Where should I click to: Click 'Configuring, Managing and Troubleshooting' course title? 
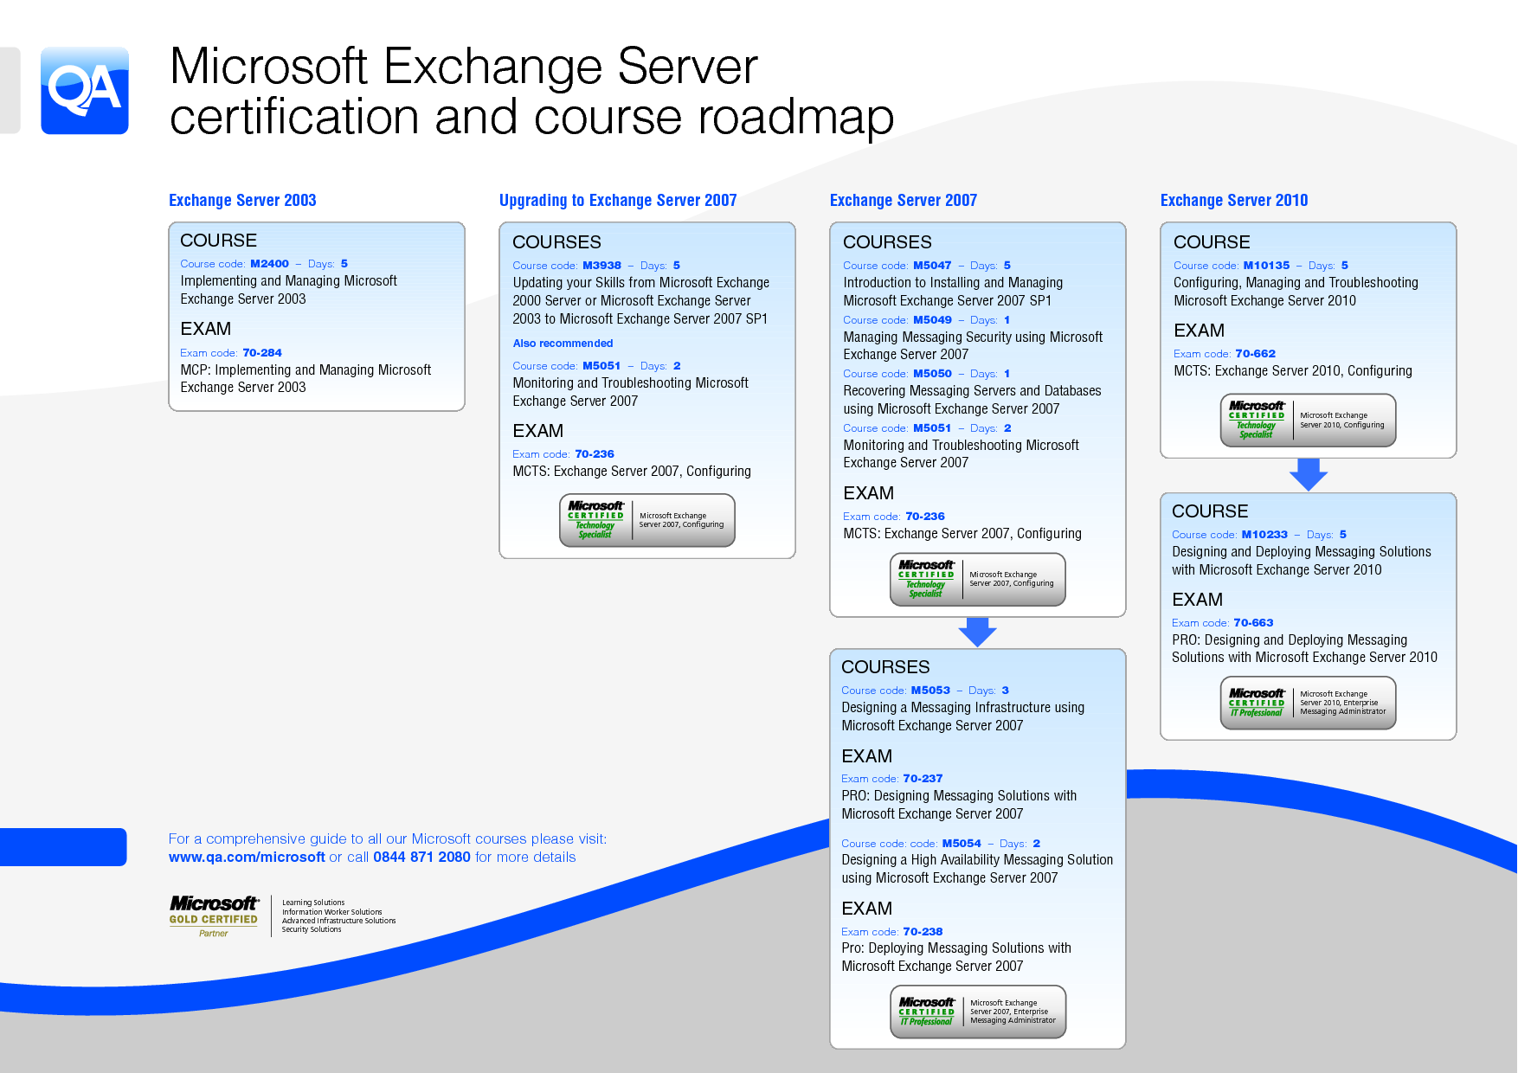1296,283
